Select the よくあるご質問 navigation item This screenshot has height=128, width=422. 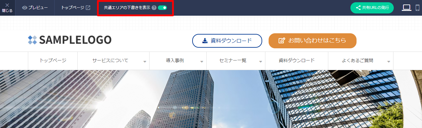click(x=357, y=60)
